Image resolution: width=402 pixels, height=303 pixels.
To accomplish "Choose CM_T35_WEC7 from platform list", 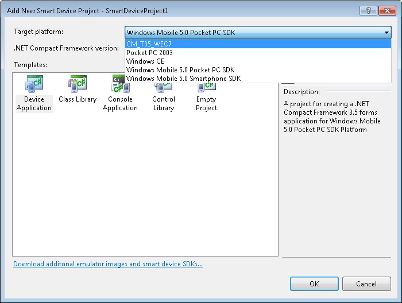I will coord(258,44).
